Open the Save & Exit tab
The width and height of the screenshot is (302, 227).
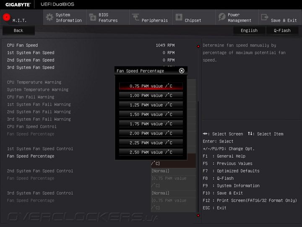[280, 17]
